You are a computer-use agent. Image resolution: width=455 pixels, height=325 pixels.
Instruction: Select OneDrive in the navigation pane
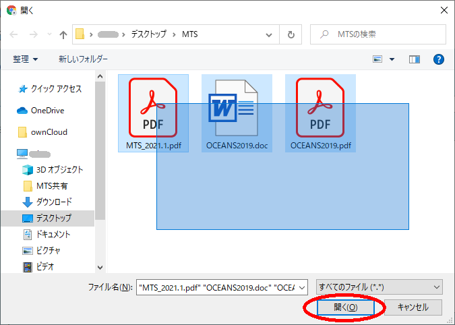pyautogui.click(x=47, y=110)
